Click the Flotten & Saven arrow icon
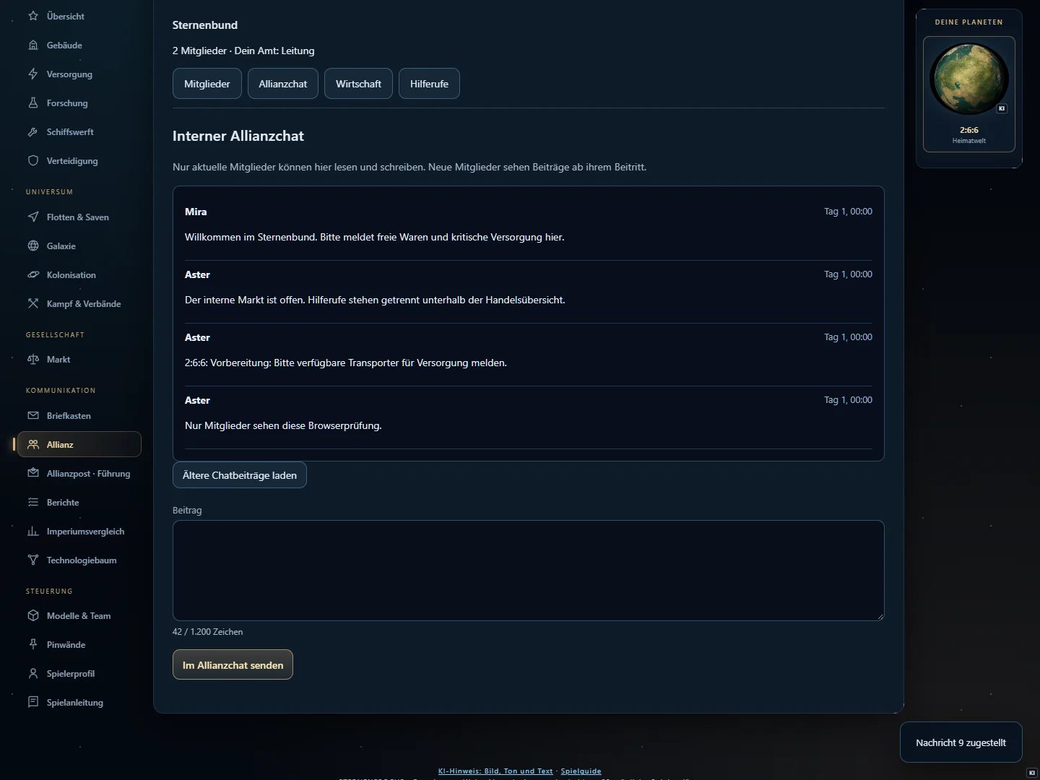This screenshot has width=1040, height=780. point(33,217)
